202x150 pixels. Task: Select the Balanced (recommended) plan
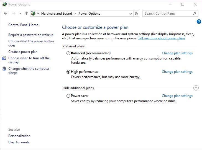pyautogui.click(x=68, y=53)
